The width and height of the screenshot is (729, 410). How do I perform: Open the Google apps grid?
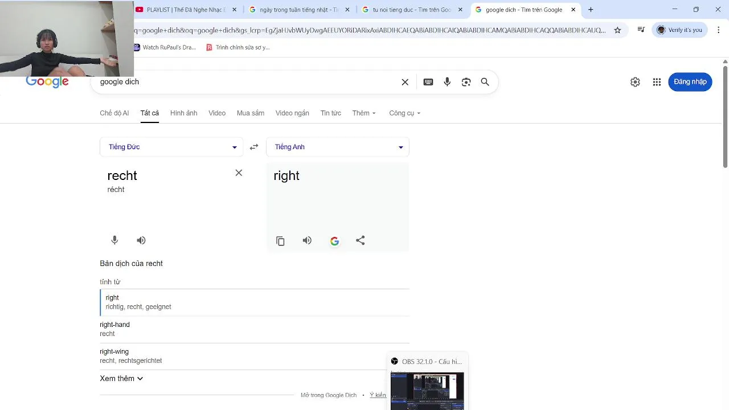(x=657, y=82)
